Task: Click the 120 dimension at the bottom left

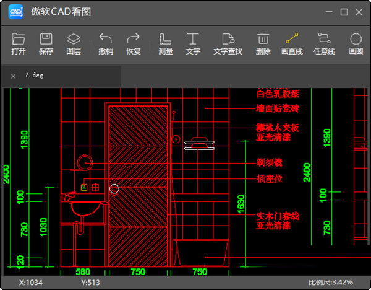Action: click(x=21, y=261)
